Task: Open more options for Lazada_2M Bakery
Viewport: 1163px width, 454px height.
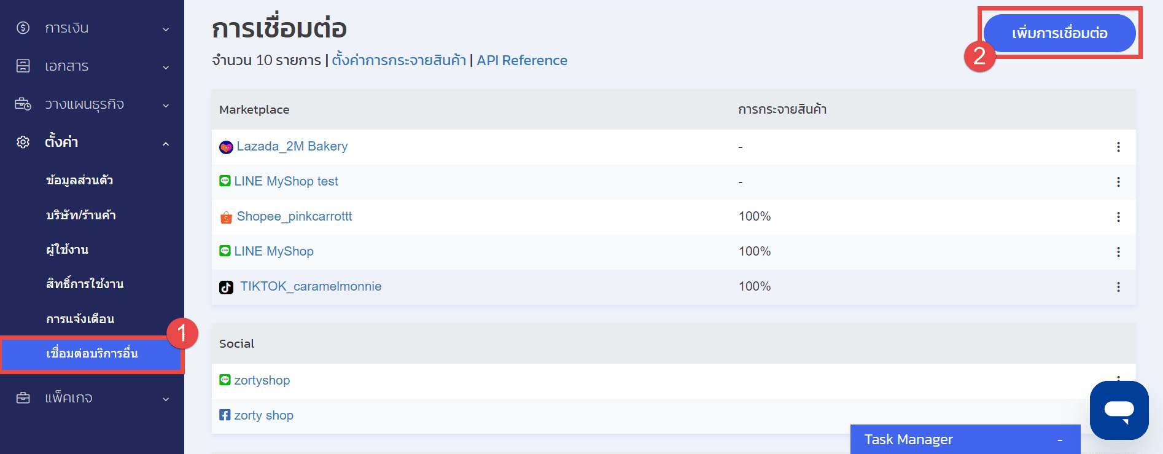Action: point(1118,147)
